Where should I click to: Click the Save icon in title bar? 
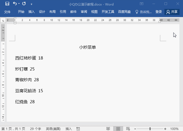[7, 4]
